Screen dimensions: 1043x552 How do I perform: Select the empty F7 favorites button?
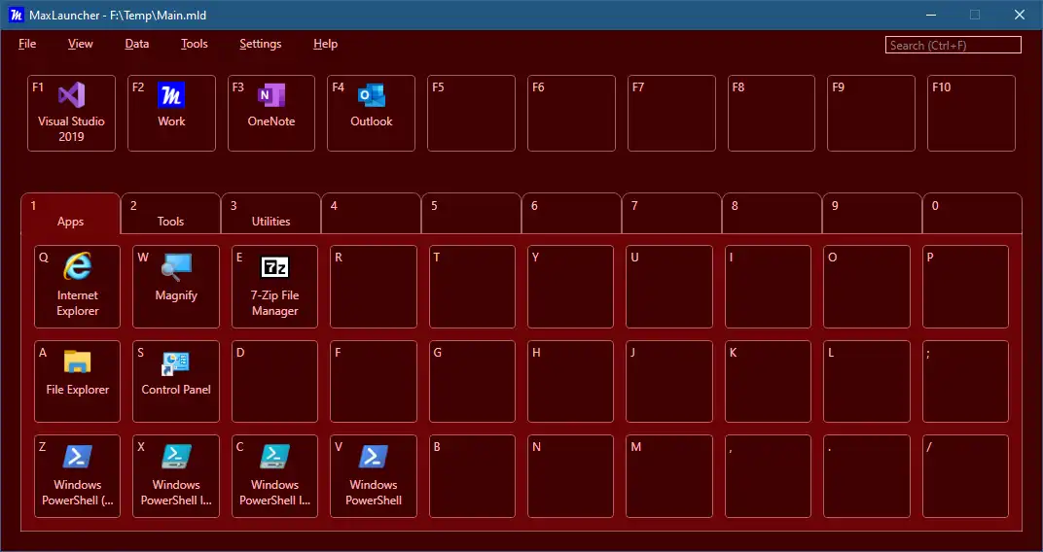point(672,113)
